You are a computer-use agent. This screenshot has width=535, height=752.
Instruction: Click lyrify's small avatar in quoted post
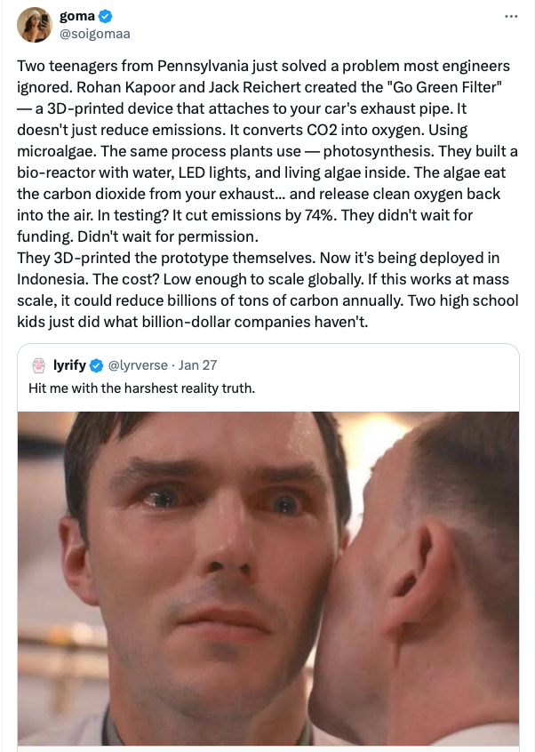coord(38,365)
